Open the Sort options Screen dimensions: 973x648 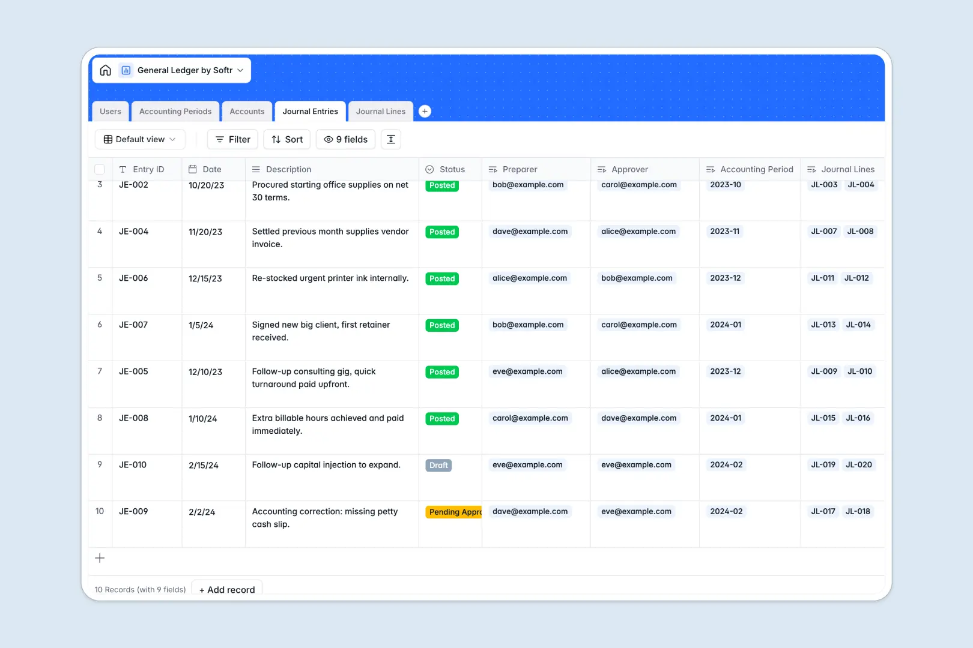coord(286,139)
